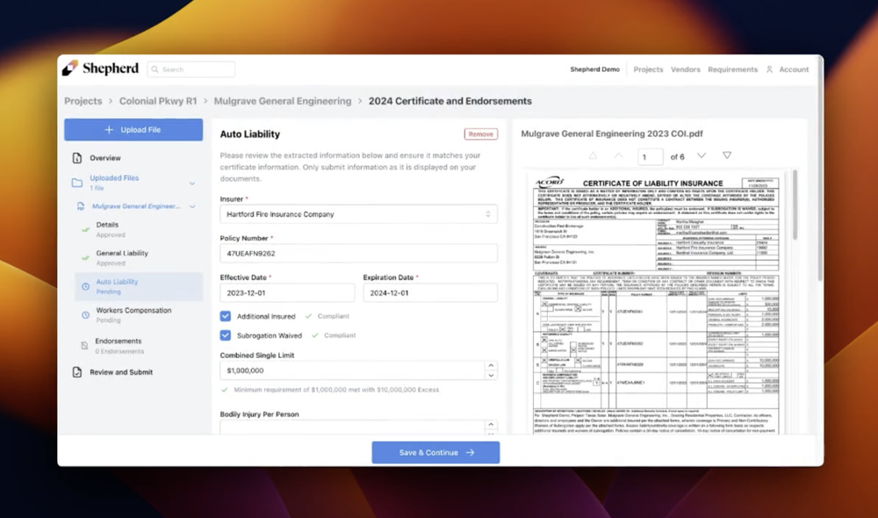Go to previous PDF page arrow

[618, 155]
